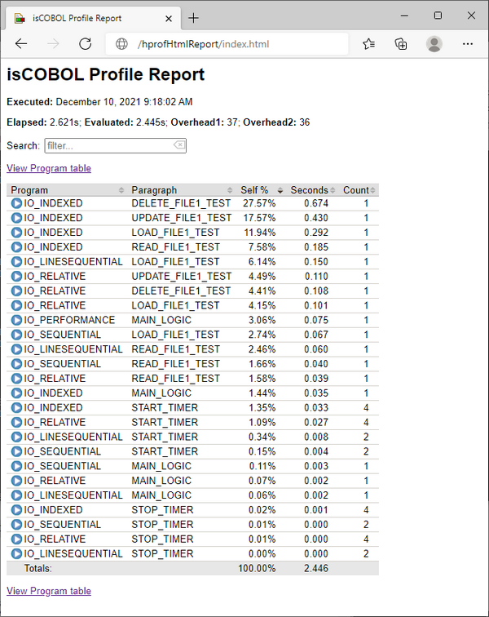Viewport: 489px width, 617px height.
Task: Open a new browser tab
Action: (x=193, y=18)
